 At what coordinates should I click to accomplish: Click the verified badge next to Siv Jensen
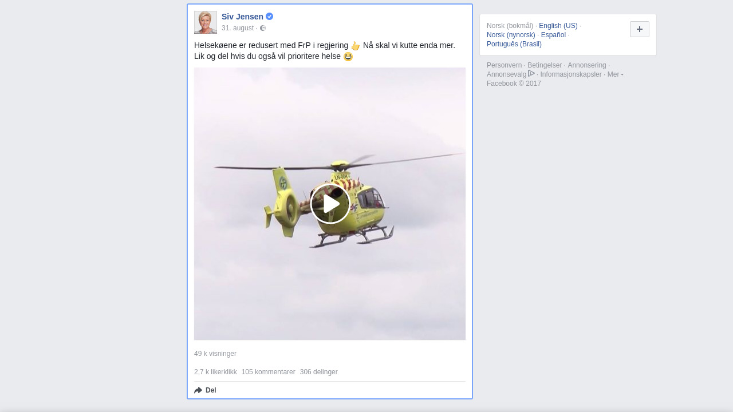pyautogui.click(x=270, y=17)
